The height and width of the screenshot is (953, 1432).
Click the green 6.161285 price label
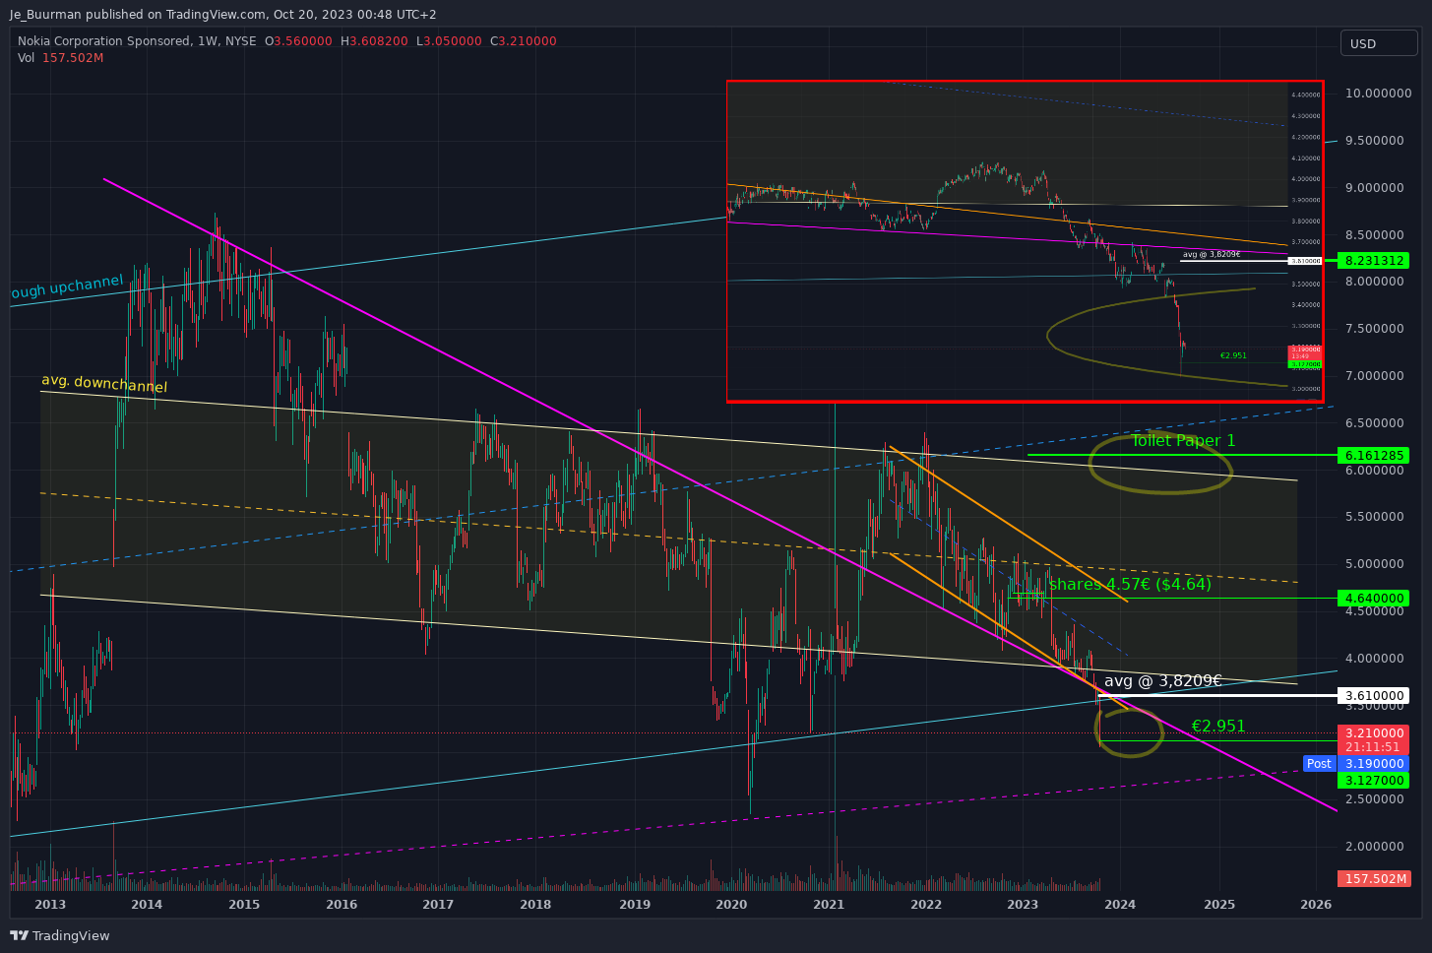click(1373, 455)
